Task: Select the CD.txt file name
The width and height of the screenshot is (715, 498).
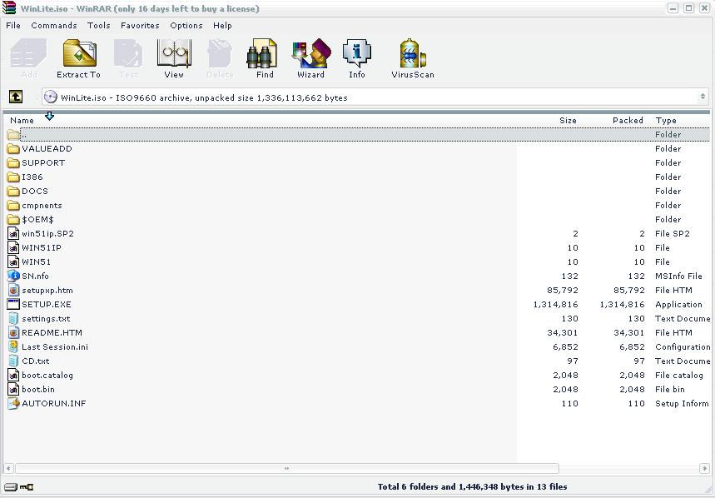Action: pyautogui.click(x=36, y=361)
